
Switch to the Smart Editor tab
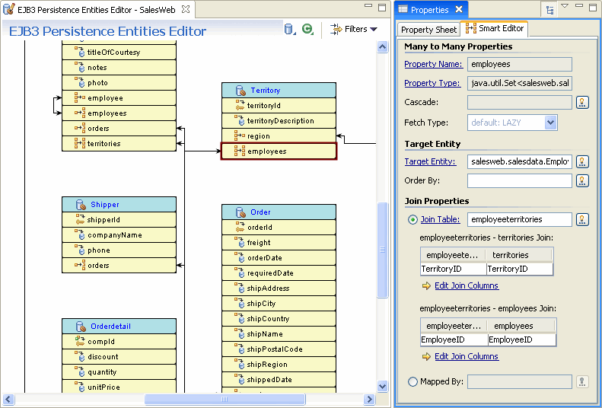click(494, 28)
